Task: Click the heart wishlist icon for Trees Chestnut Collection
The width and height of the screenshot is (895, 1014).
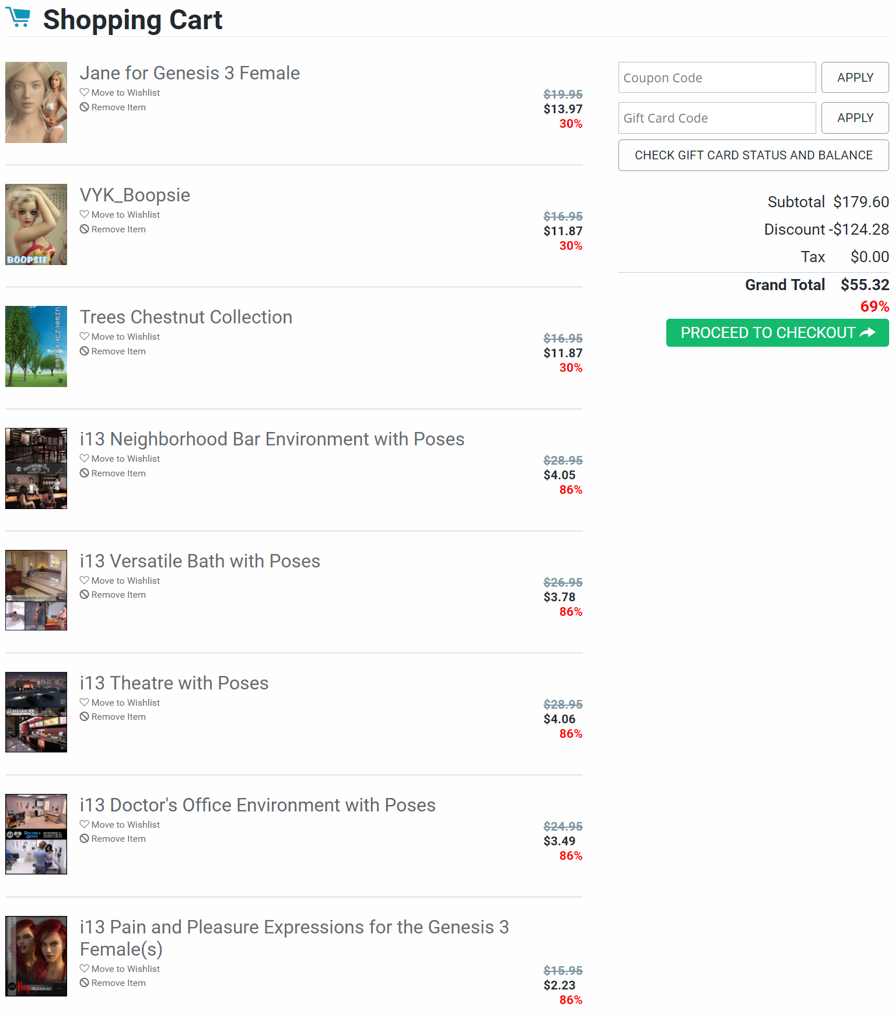Action: (x=85, y=336)
